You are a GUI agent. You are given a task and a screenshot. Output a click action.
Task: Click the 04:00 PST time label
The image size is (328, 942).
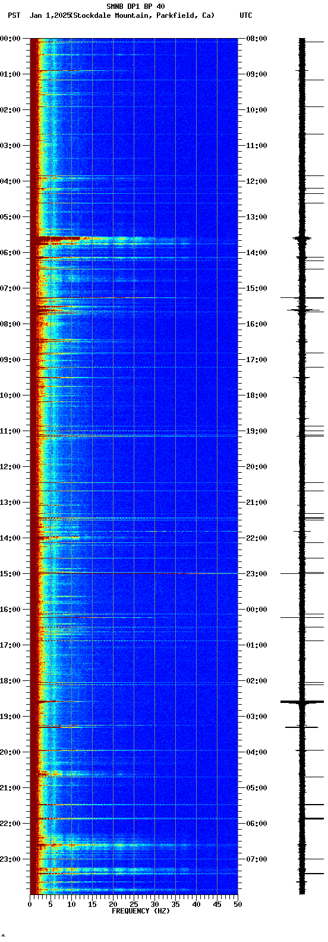pos(11,181)
